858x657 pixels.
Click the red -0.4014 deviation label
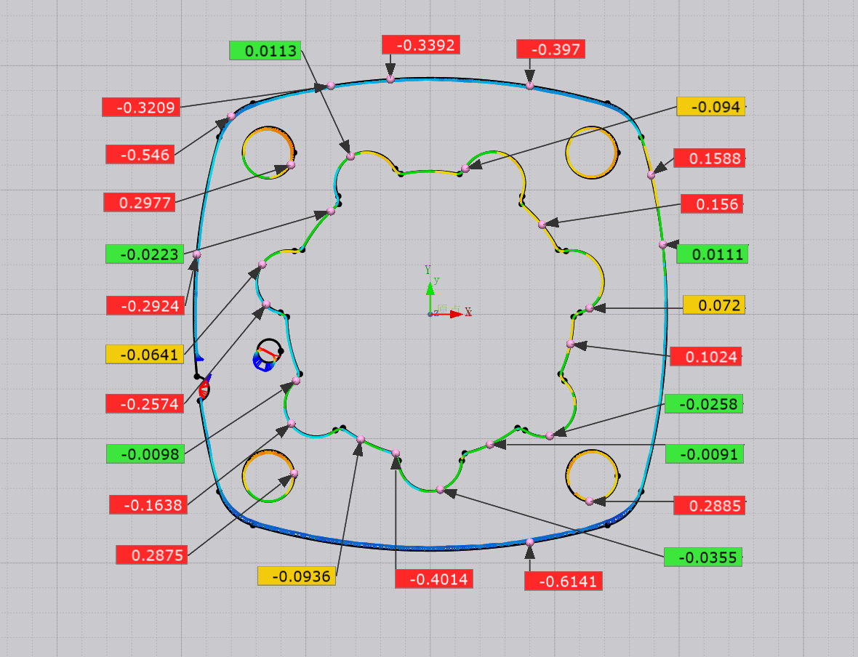pos(434,579)
